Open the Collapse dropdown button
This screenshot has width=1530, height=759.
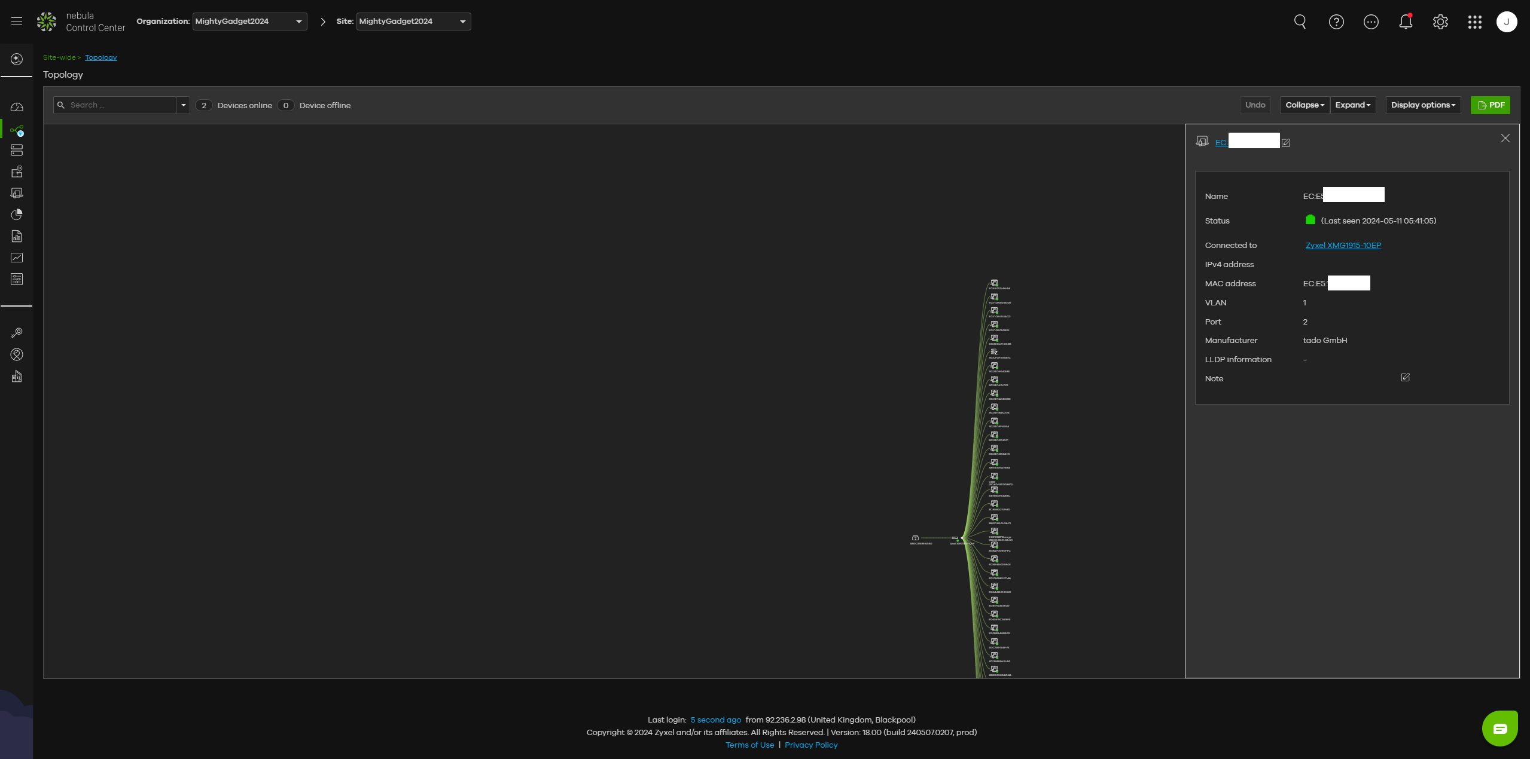(1305, 105)
